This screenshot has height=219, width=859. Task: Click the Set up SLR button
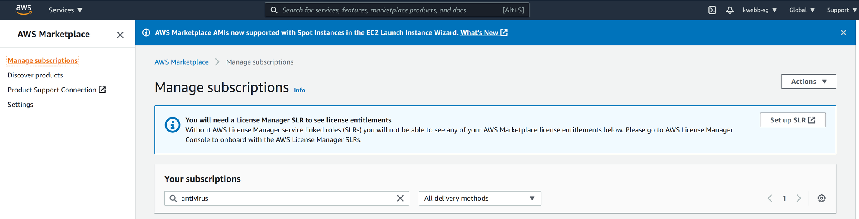[793, 120]
